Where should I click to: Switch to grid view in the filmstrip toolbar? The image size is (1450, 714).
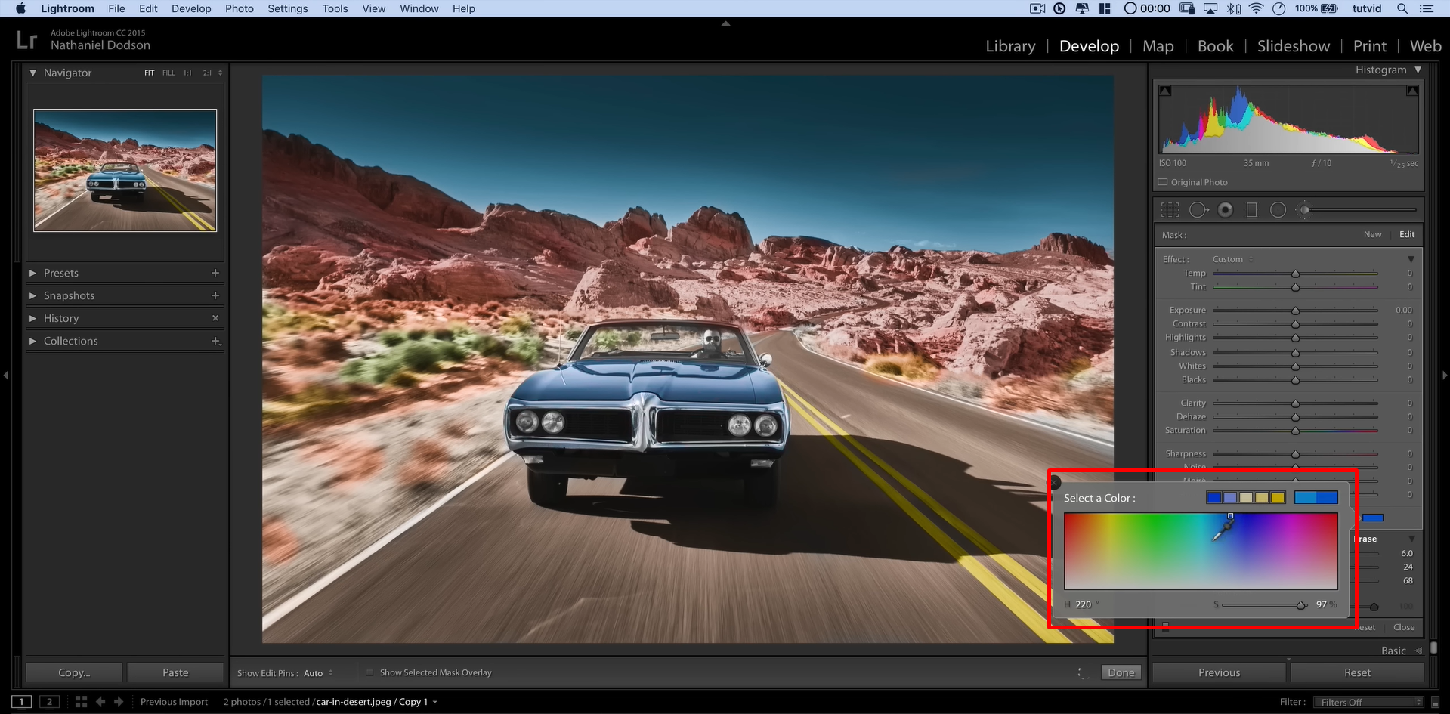[x=82, y=702]
